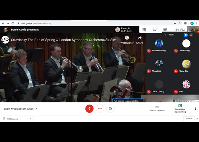This screenshot has width=199, height=142.
Task: Click the camera permission icon in address bar
Action: tap(175, 23)
